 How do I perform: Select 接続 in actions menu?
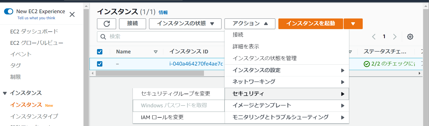coord(287,35)
